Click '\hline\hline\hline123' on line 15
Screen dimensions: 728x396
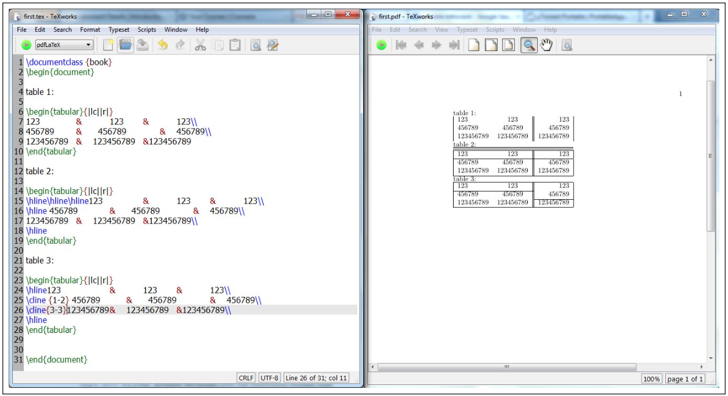coord(64,201)
